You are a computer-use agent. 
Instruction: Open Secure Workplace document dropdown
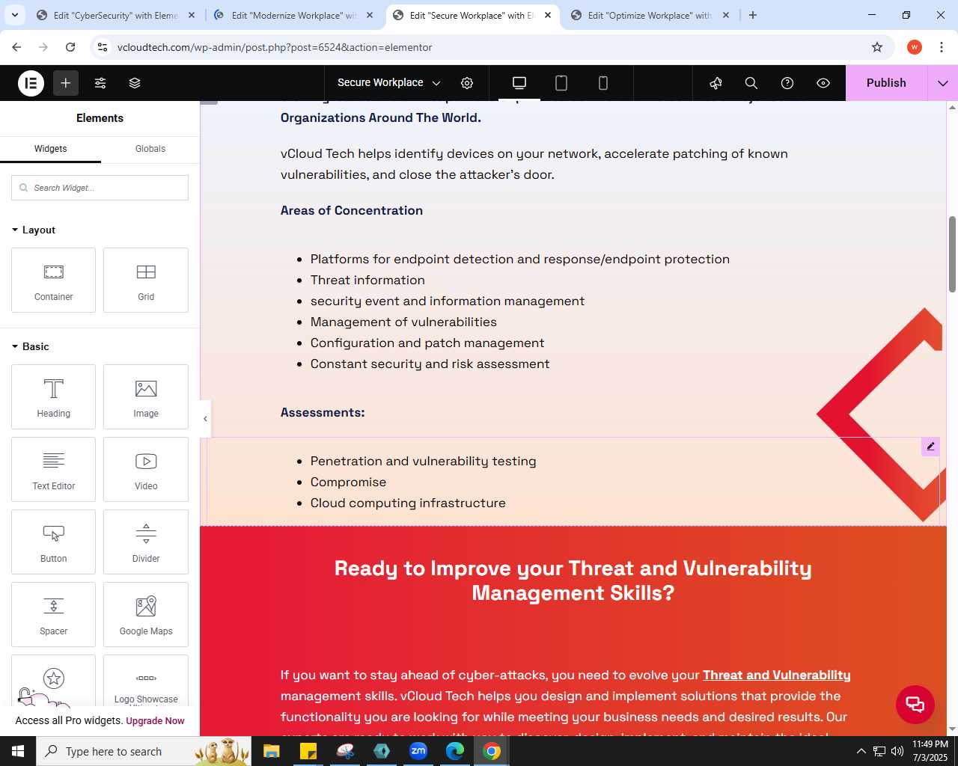click(x=388, y=83)
